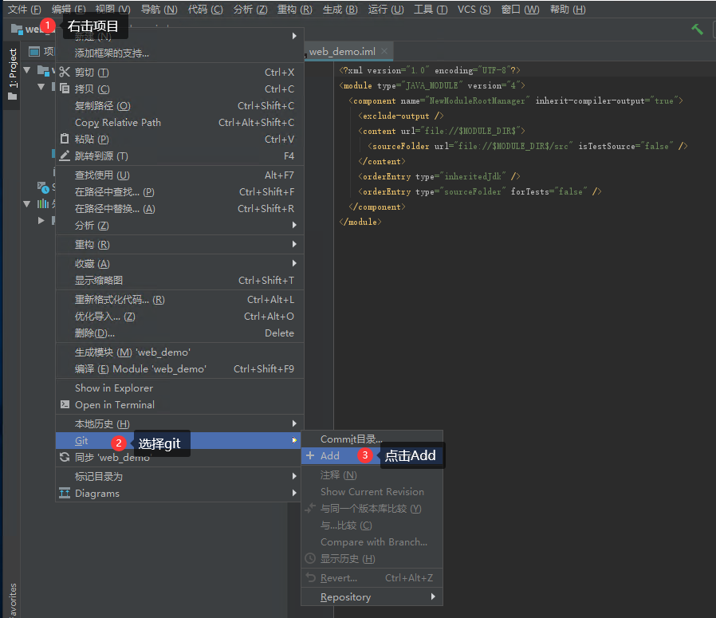Choose 显示缩略图 menu item

[x=179, y=280]
